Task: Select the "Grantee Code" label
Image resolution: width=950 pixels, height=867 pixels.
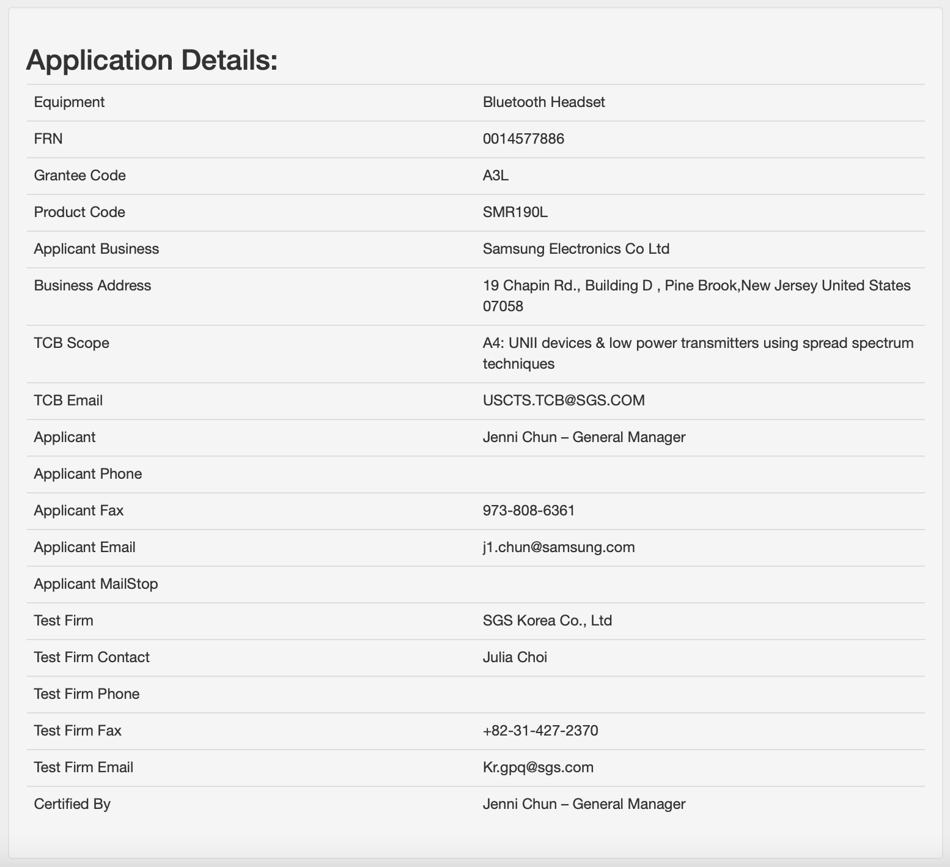Action: 79,175
